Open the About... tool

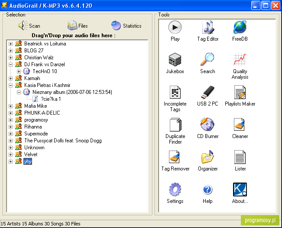(x=240, y=193)
